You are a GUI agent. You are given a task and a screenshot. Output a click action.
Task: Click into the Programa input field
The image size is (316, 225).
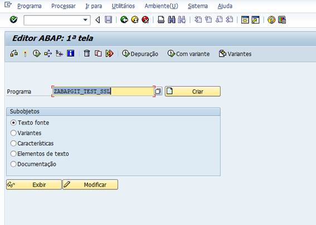pos(103,92)
